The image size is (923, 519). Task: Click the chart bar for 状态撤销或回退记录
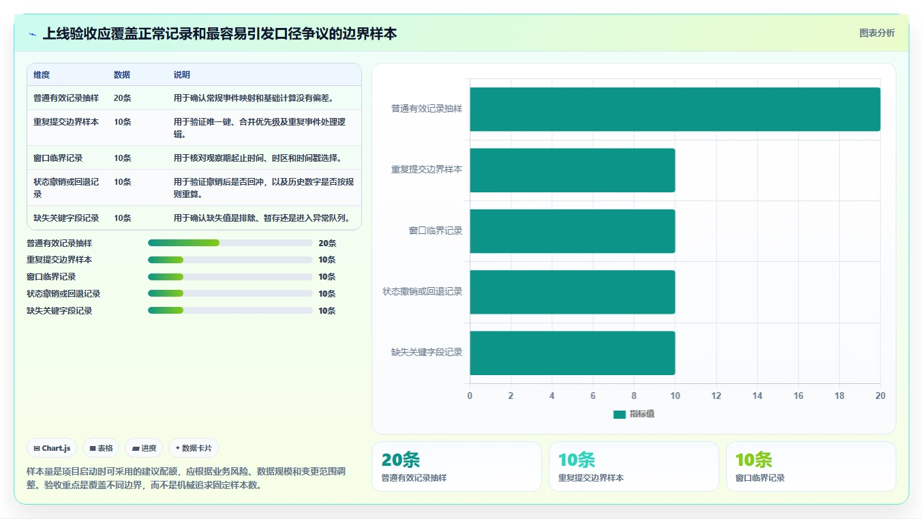[572, 292]
